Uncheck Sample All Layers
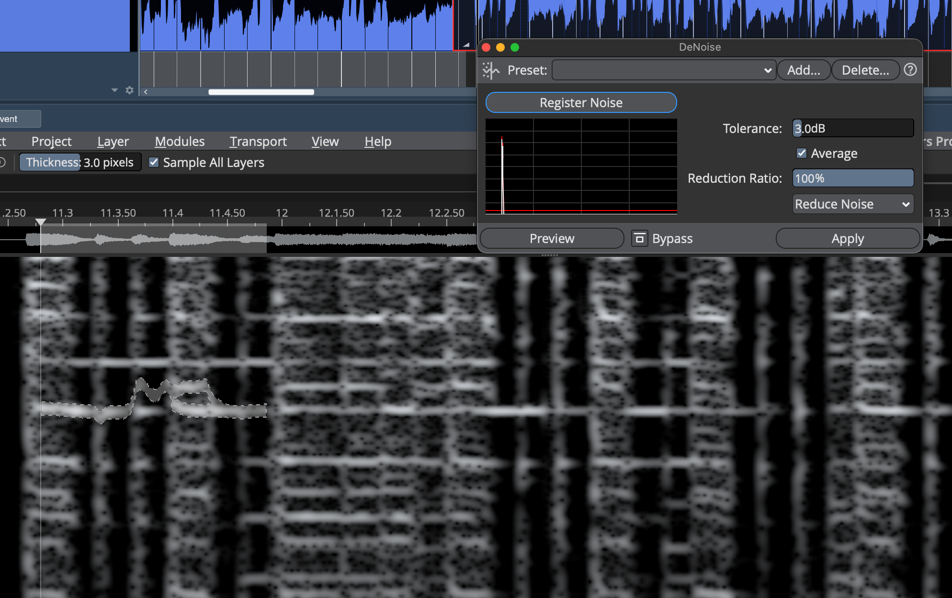The width and height of the screenshot is (952, 598). 154,163
